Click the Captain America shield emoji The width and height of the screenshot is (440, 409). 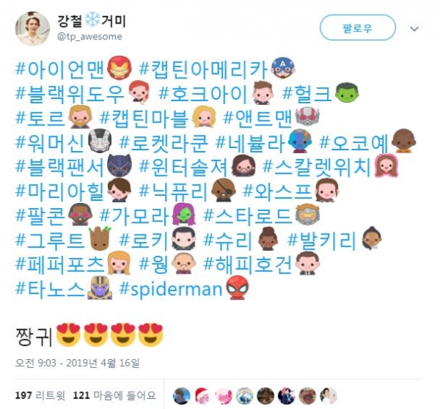[283, 68]
